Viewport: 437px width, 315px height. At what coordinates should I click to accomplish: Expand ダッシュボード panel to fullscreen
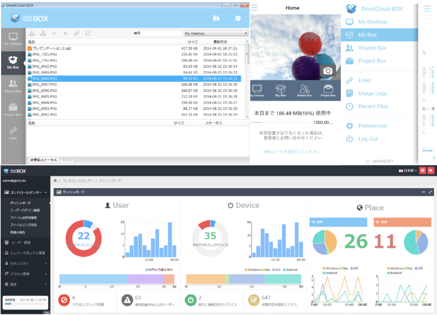tap(430, 192)
